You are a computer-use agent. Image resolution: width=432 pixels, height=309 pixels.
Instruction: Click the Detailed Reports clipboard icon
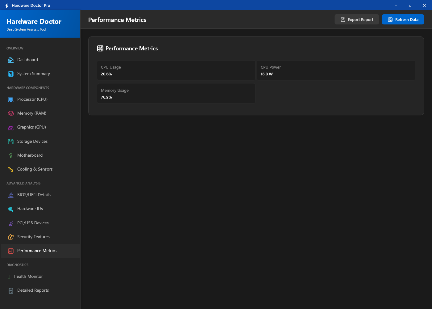11,290
